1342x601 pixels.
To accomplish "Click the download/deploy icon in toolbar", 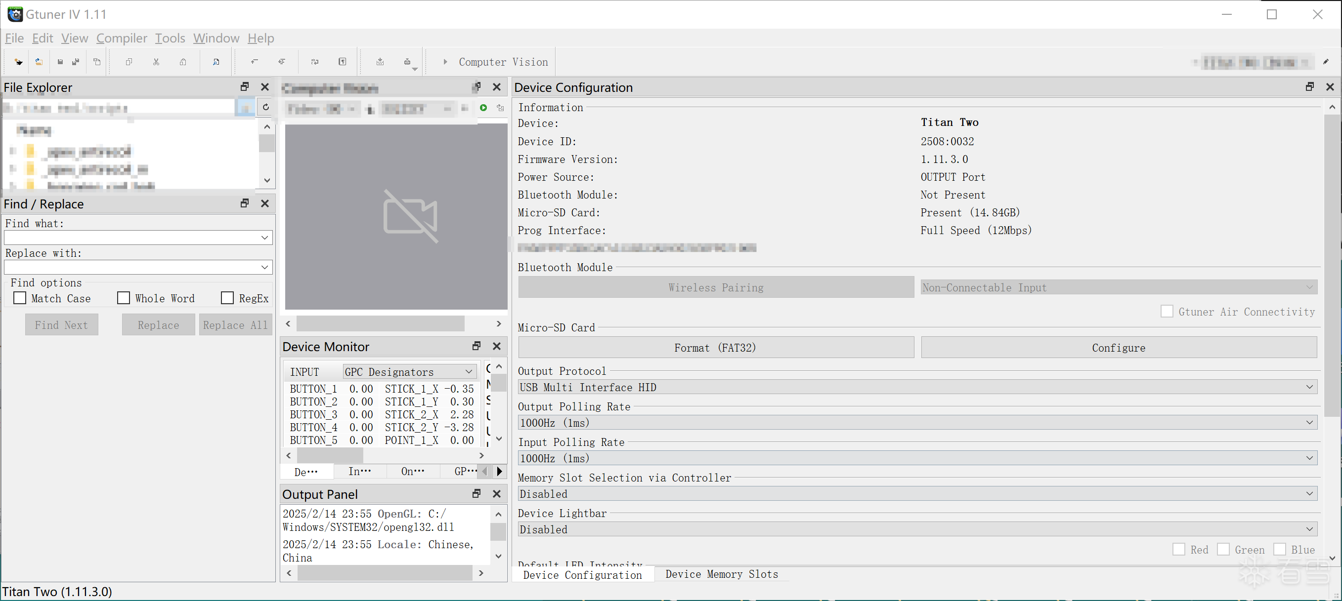I will point(379,62).
